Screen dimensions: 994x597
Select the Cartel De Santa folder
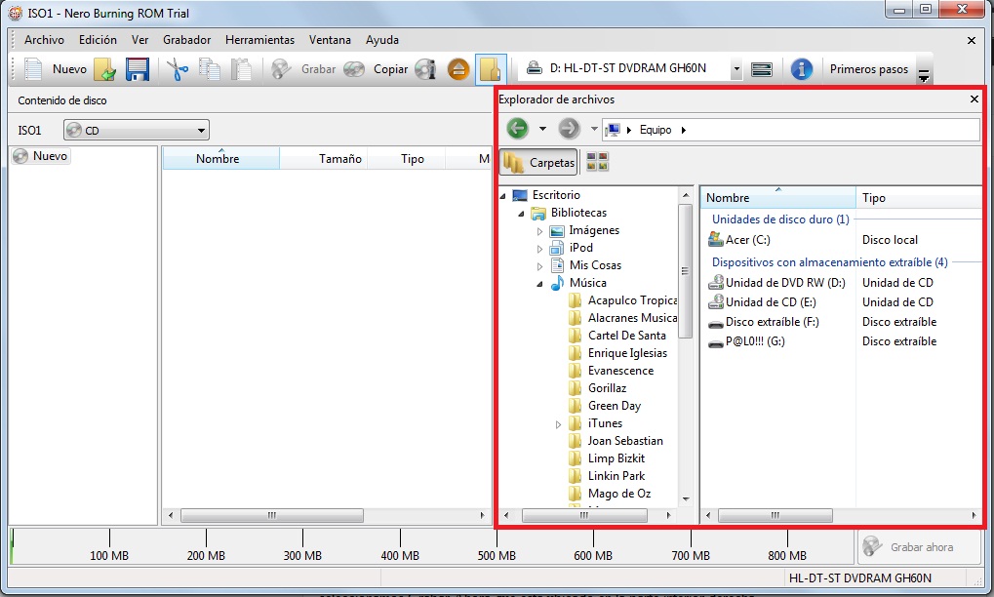(626, 336)
